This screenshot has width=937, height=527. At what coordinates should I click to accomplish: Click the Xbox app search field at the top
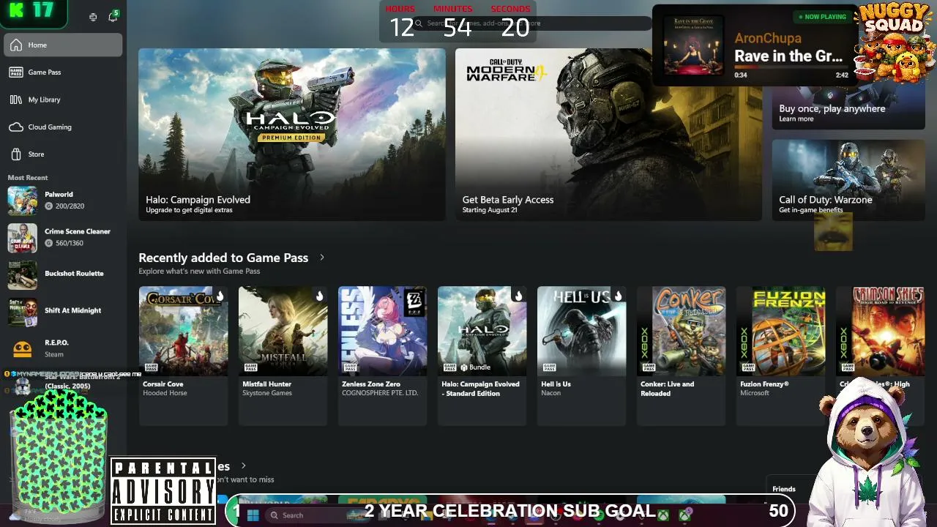pos(531,23)
